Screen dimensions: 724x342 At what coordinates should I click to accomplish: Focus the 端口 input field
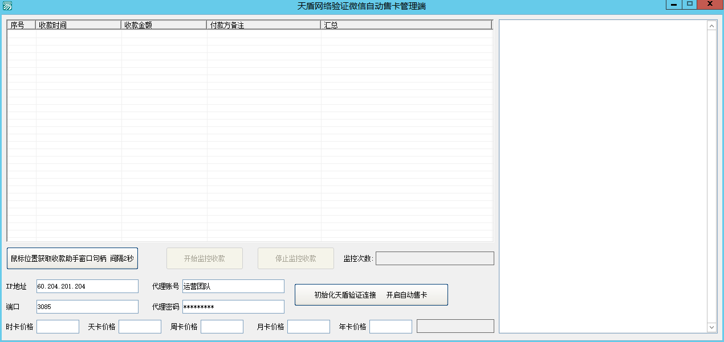[x=87, y=307]
